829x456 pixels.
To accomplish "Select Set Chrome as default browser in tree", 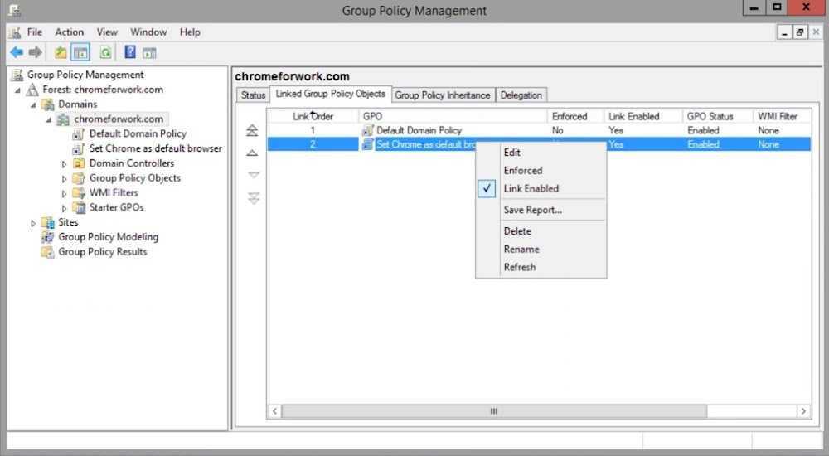I will (x=156, y=148).
